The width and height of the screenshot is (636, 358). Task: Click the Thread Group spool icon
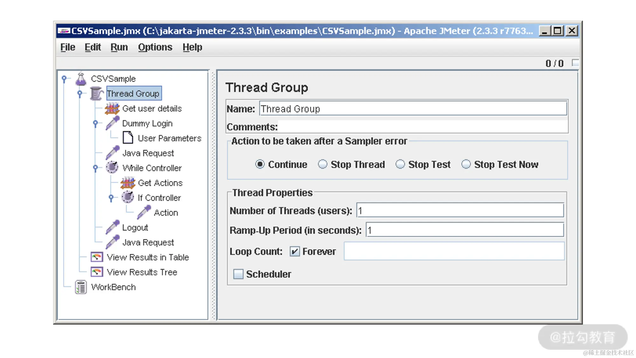[96, 94]
